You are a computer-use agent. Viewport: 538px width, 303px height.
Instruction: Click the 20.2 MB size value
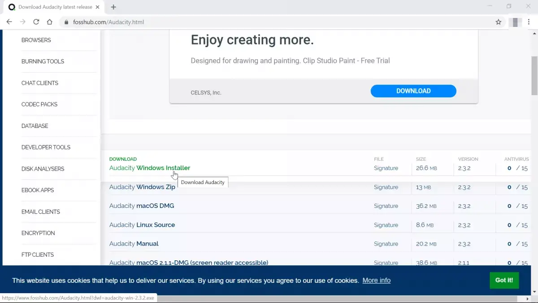(426, 243)
